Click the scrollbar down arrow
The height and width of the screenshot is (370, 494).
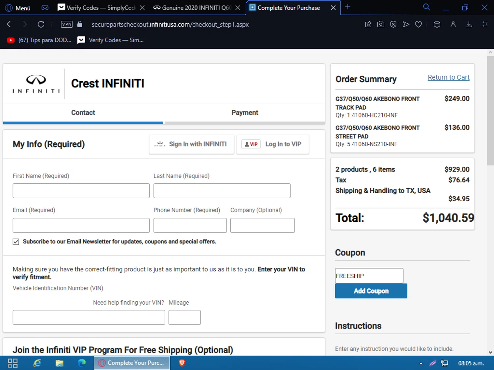[490, 352]
